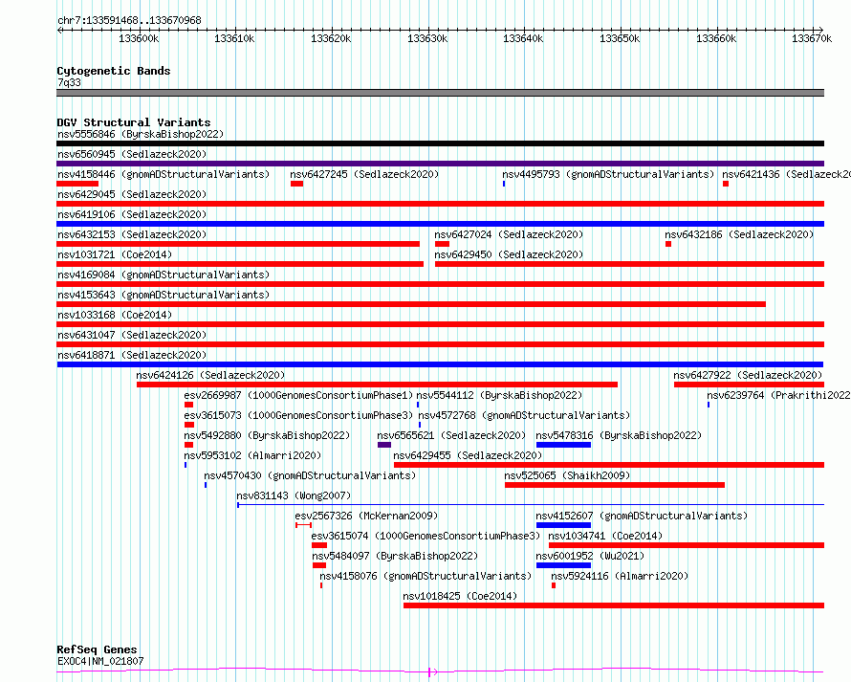Click the nsv6421436 variant label
This screenshot has width=851, height=682.
786,174
